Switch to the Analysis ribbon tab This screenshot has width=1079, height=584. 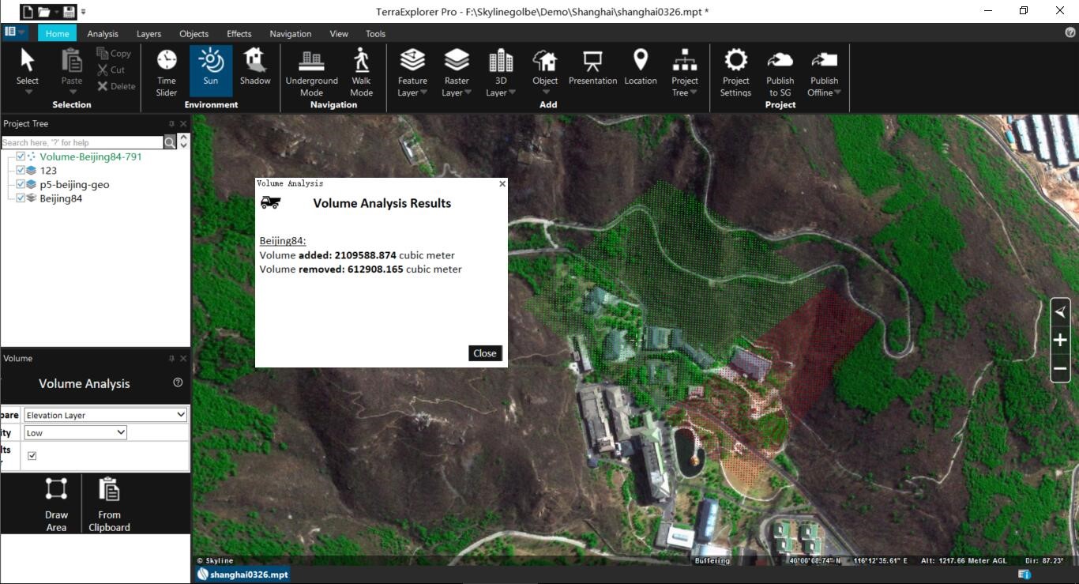point(103,34)
